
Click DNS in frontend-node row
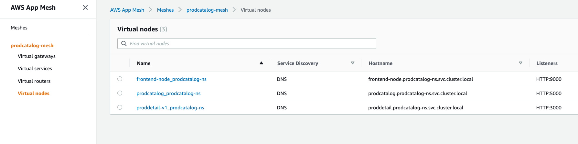[x=282, y=79]
